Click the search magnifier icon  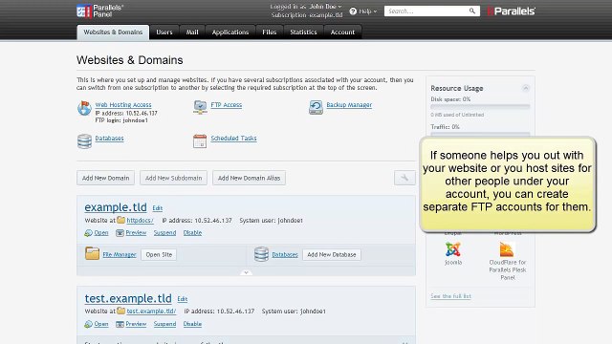click(x=472, y=11)
